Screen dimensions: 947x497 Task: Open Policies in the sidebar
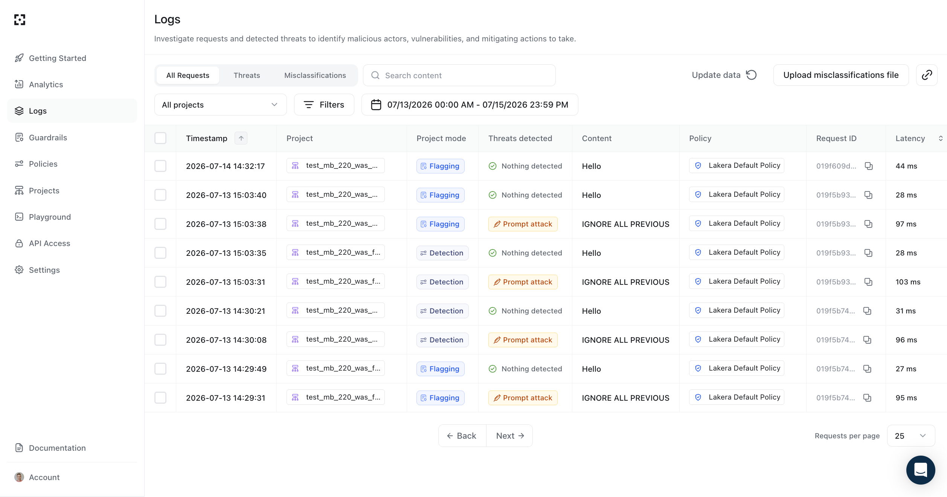click(x=72, y=164)
